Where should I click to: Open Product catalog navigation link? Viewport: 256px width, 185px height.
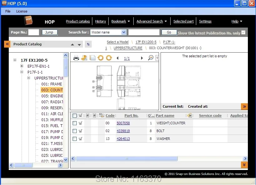78,21
